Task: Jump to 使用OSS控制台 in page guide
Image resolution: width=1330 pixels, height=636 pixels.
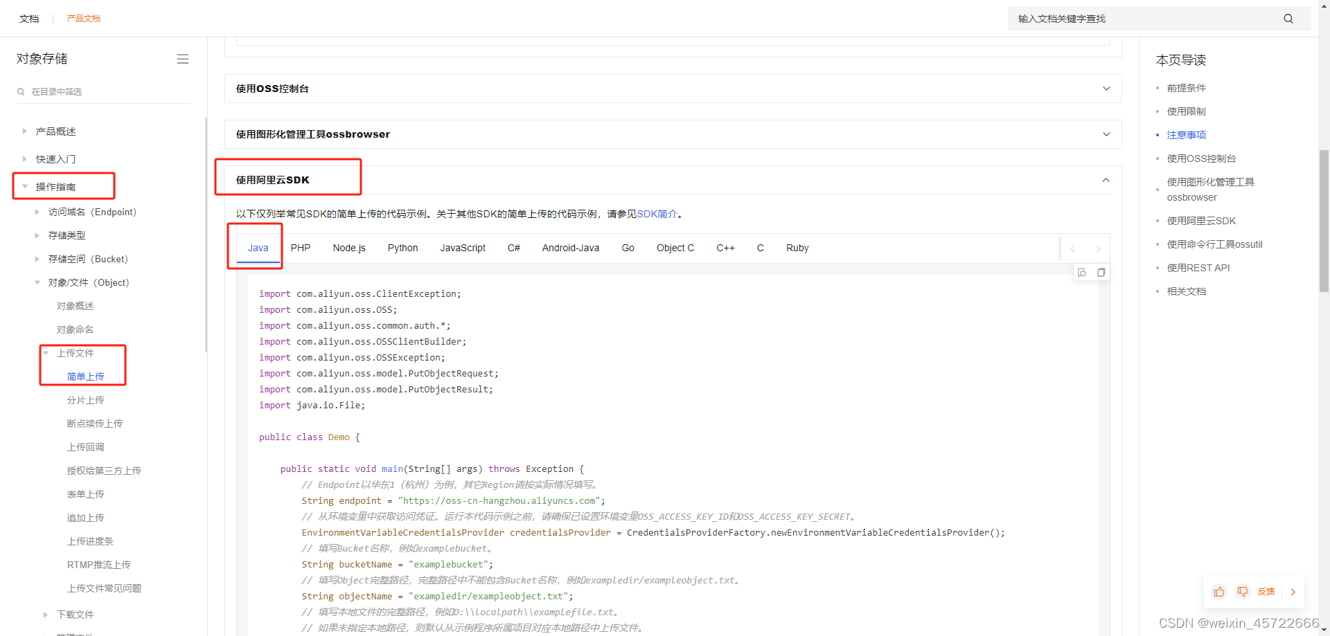Action: click(x=1201, y=158)
